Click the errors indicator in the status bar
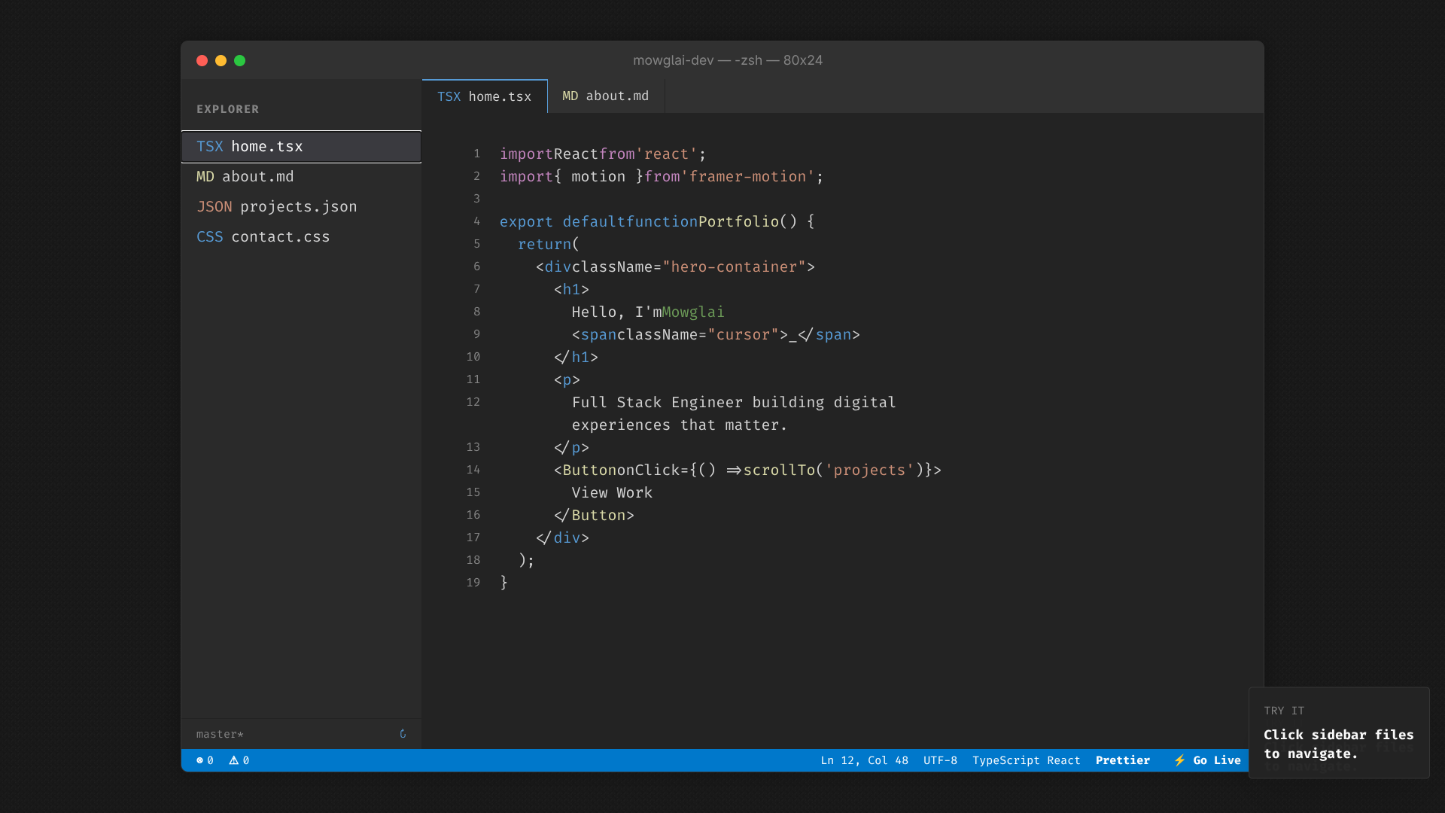 [204, 760]
